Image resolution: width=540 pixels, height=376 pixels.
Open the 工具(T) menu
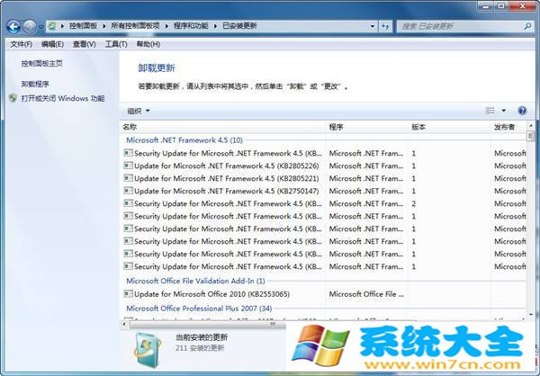click(116, 44)
